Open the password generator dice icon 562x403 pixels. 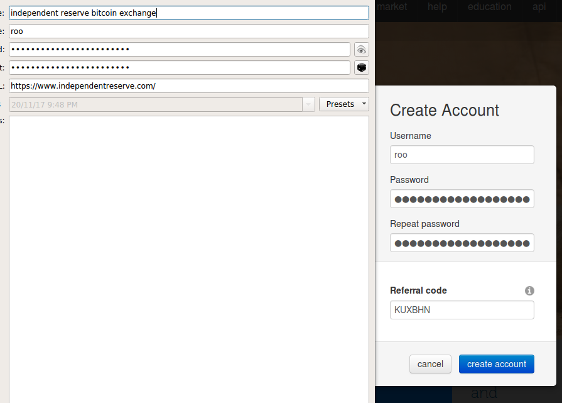pos(361,67)
